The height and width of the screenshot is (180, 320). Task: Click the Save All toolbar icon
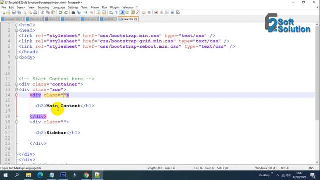point(19,12)
